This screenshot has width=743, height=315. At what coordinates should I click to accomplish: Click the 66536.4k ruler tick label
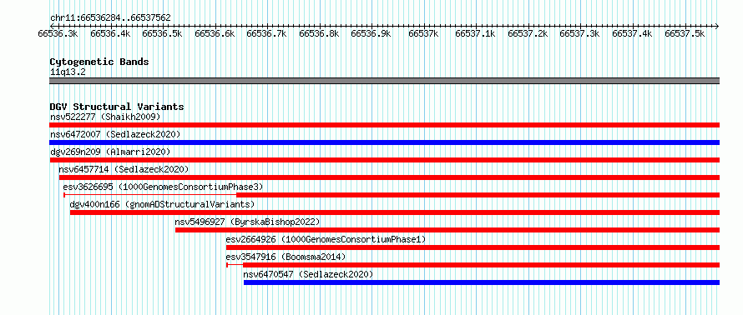[110, 34]
